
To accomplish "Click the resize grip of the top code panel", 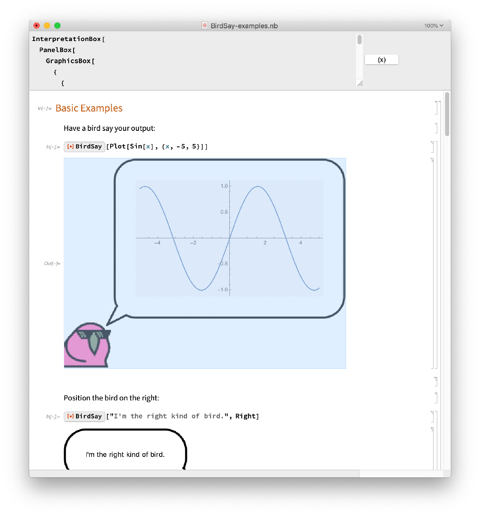I will point(360,83).
